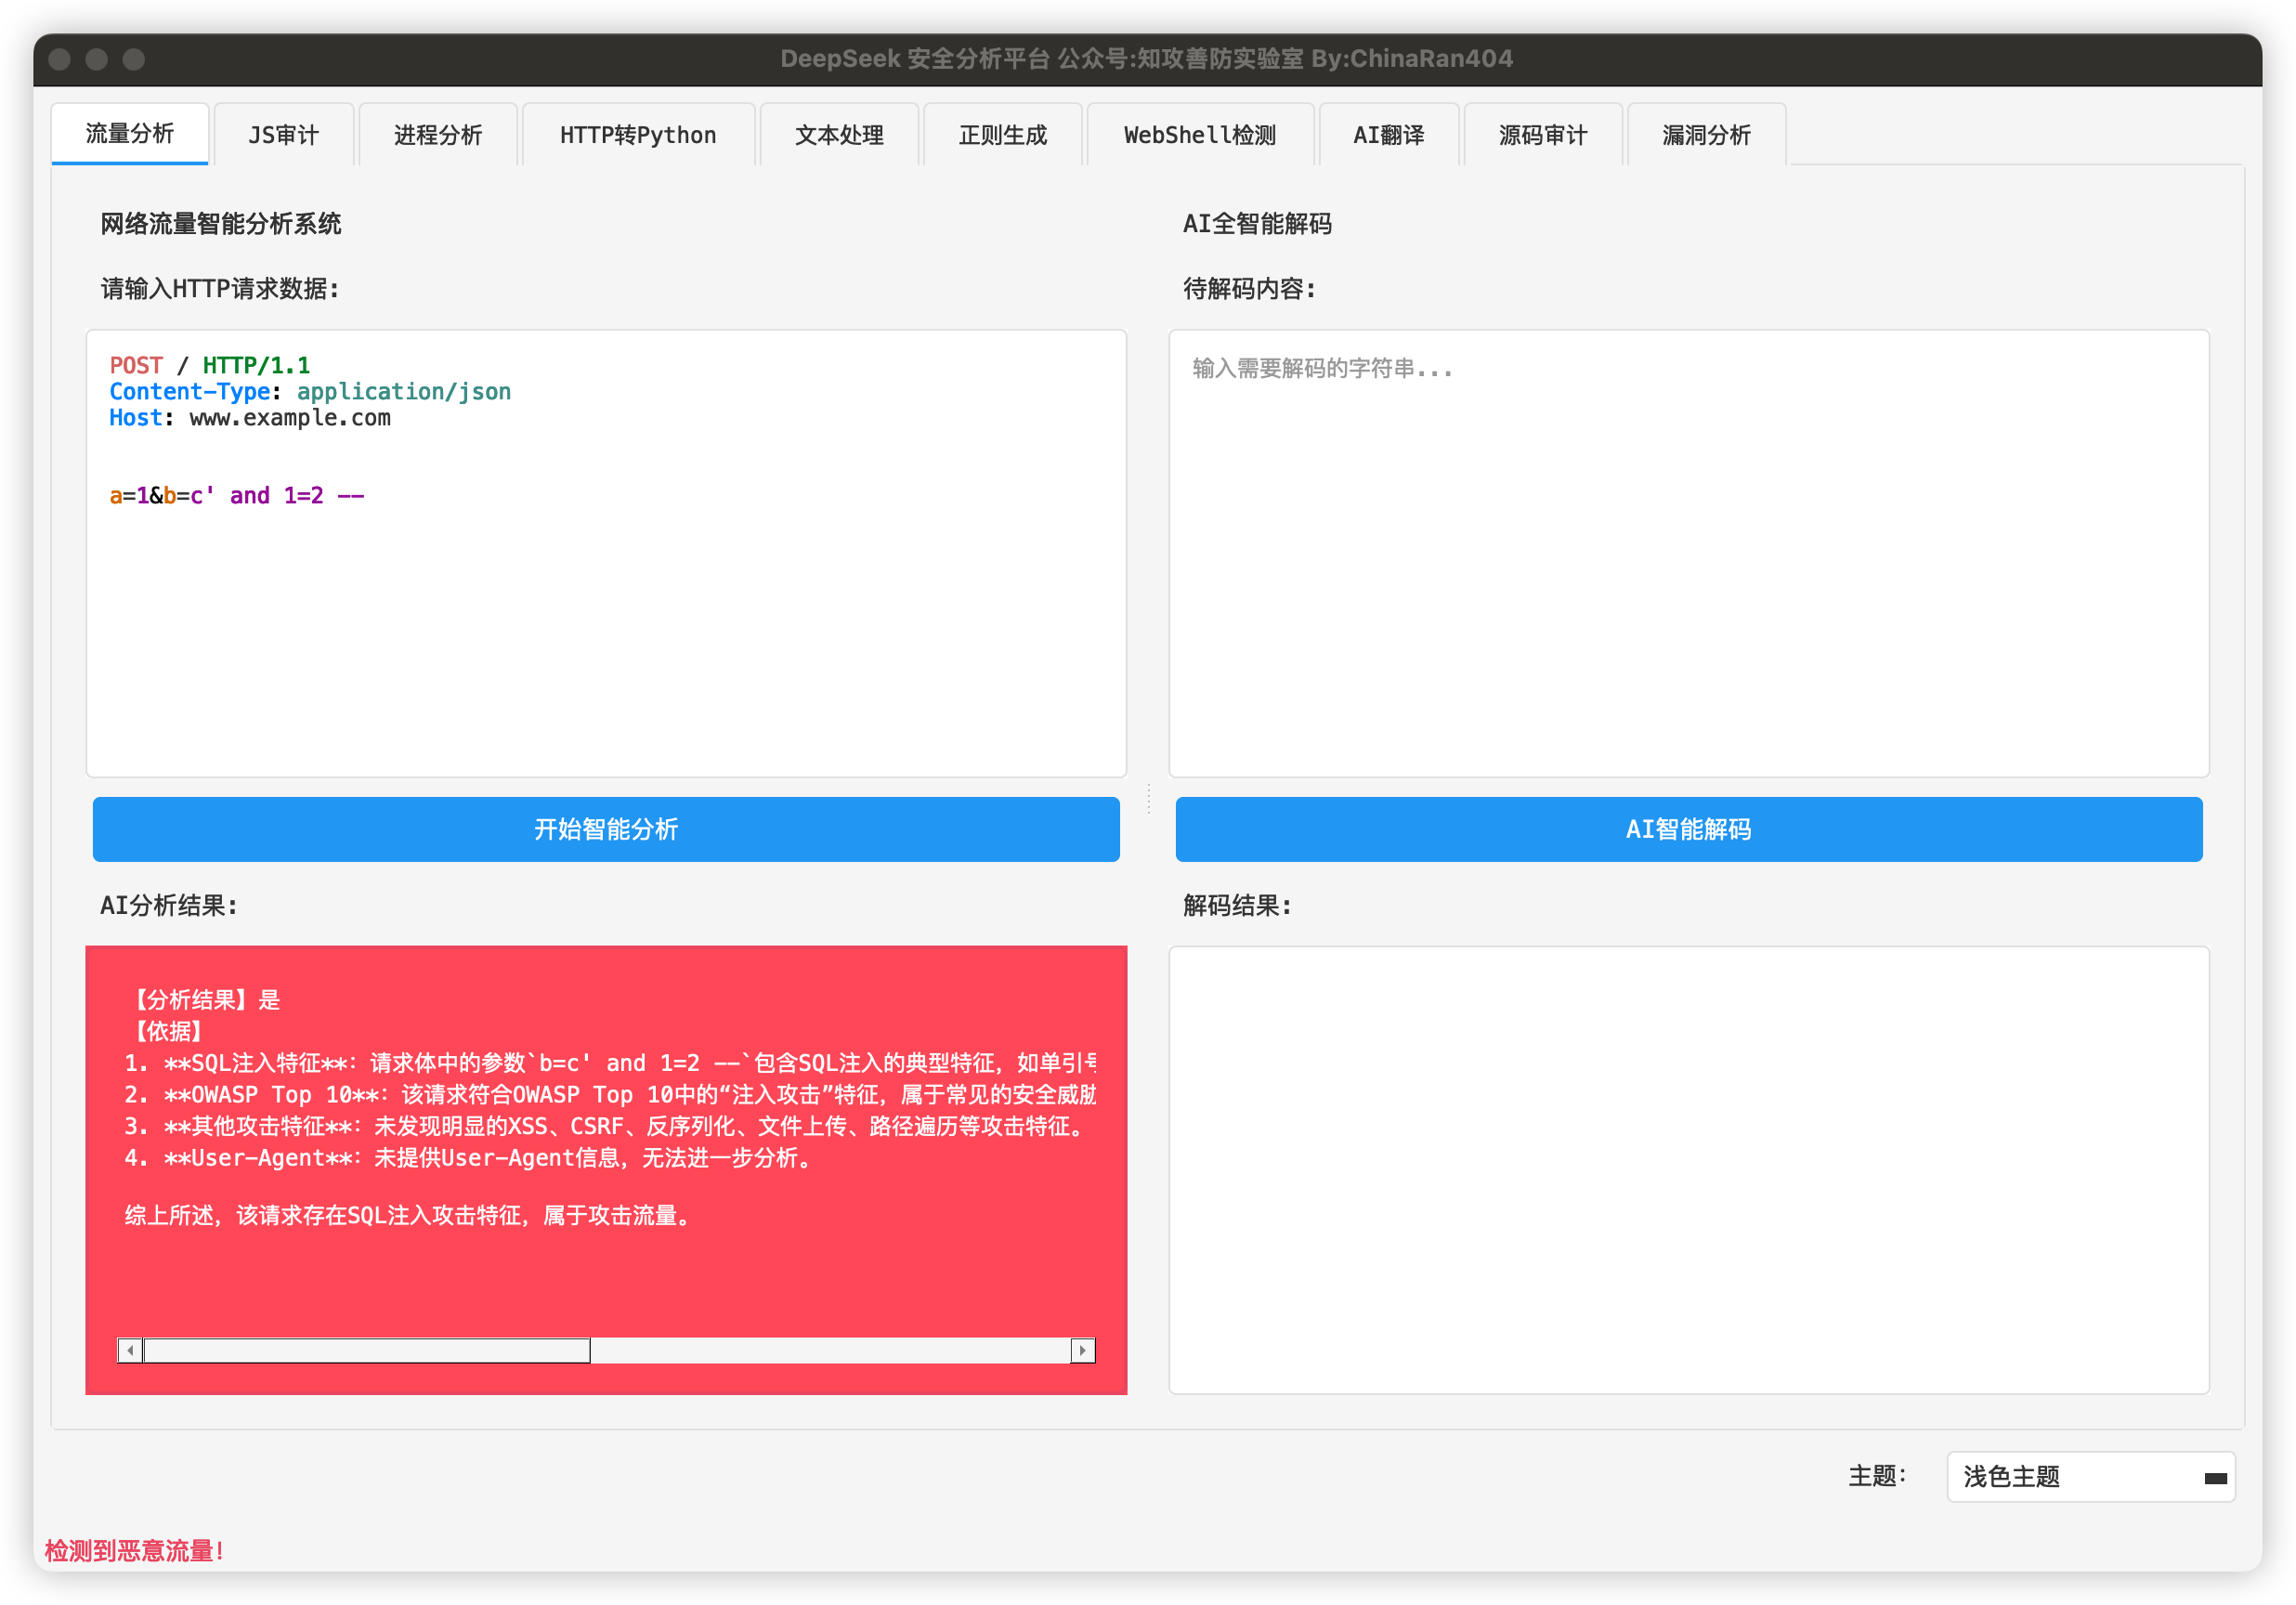The height and width of the screenshot is (1605, 2296).
Task: Go to the 文本处理 tab
Action: click(x=839, y=135)
